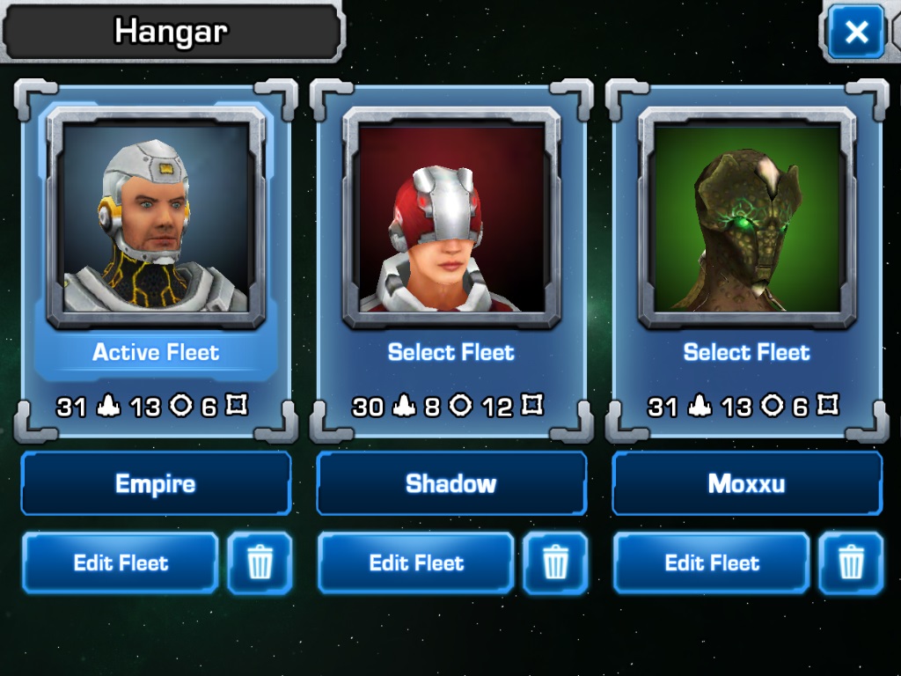Rename the Empire fleet name field

(x=156, y=483)
